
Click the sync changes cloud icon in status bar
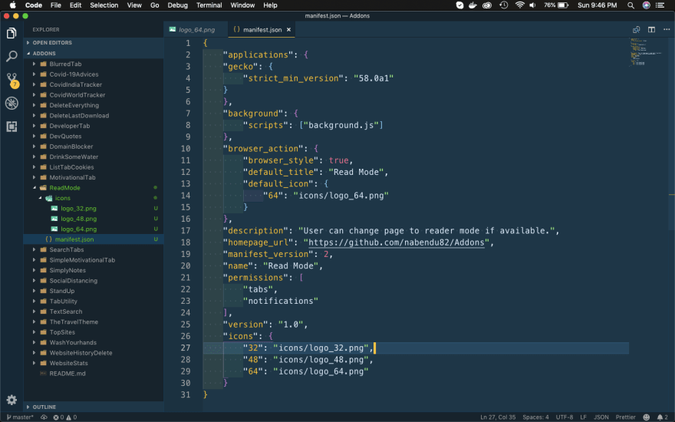pyautogui.click(x=44, y=417)
